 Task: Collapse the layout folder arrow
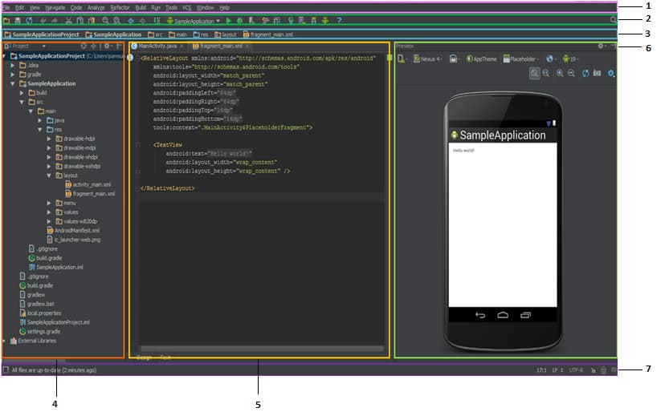coord(49,176)
